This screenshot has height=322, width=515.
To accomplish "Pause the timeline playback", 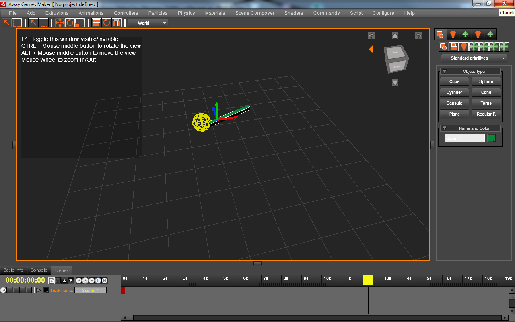I will [98, 280].
